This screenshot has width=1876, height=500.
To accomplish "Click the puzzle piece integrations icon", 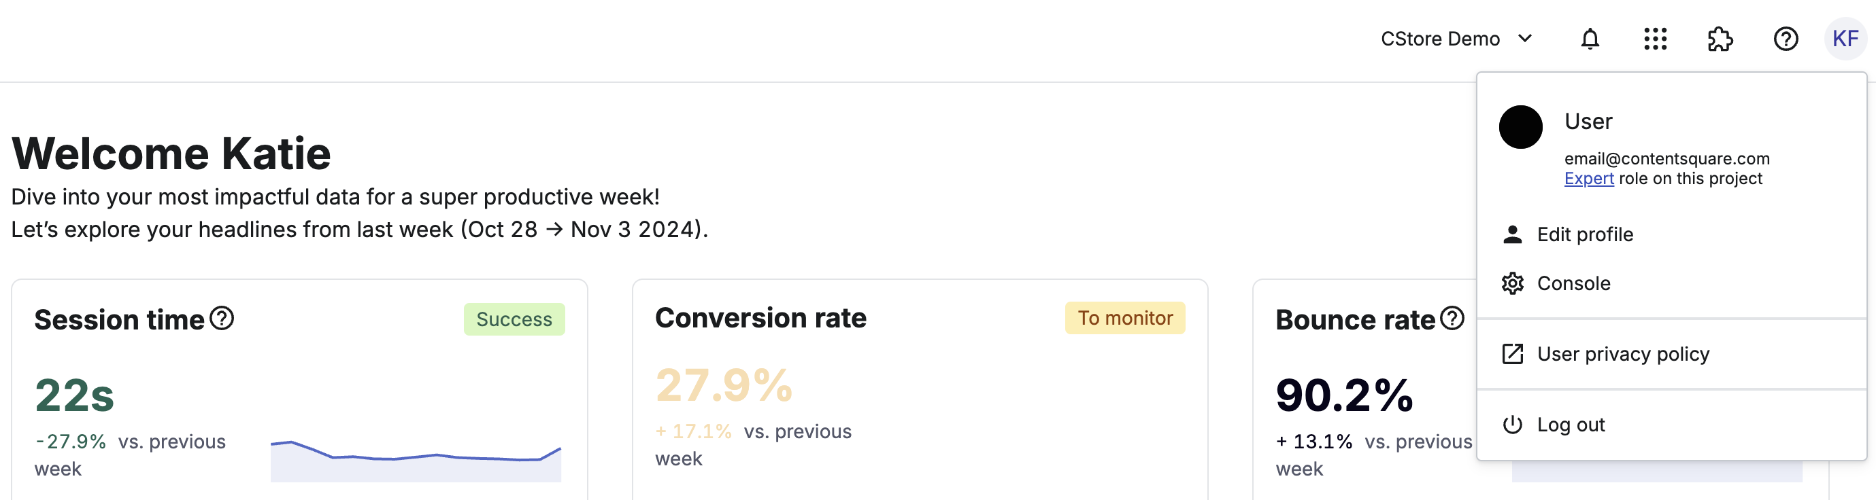I will (x=1720, y=39).
